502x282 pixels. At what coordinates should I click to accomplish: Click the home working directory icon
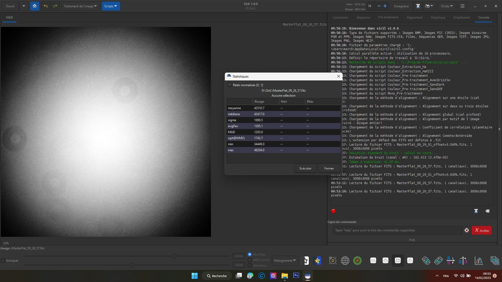pos(35,6)
